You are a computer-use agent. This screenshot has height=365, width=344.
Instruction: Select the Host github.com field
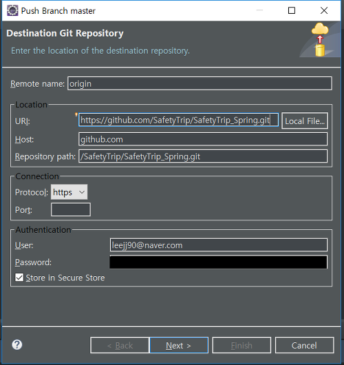(x=203, y=139)
